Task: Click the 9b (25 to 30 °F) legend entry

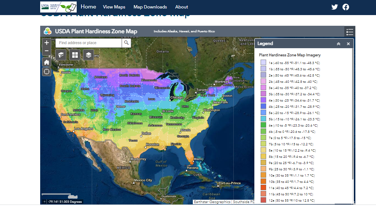Action: pyautogui.click(x=291, y=169)
